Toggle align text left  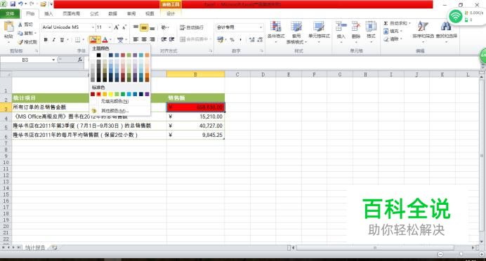(136, 39)
